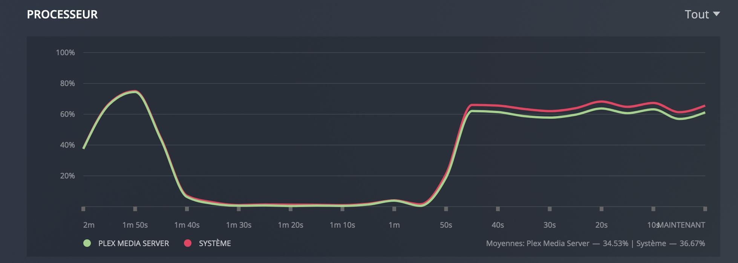Click the 100% label on the vertical axis
This screenshot has width=738, height=263.
[x=66, y=53]
